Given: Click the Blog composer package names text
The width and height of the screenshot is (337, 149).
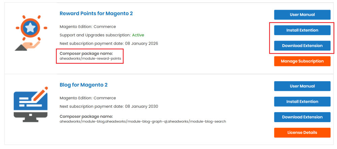Looking at the screenshot, I should click(143, 121).
